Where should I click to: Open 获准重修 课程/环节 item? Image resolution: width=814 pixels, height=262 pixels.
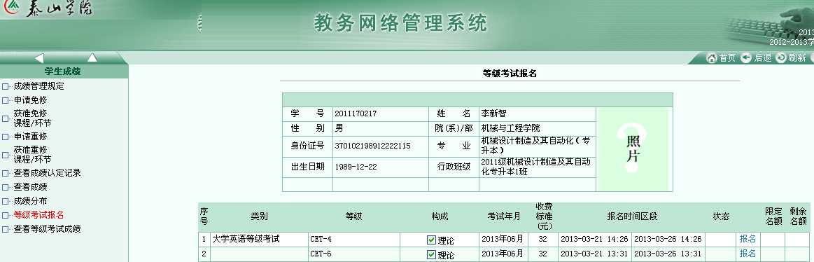[x=32, y=154]
